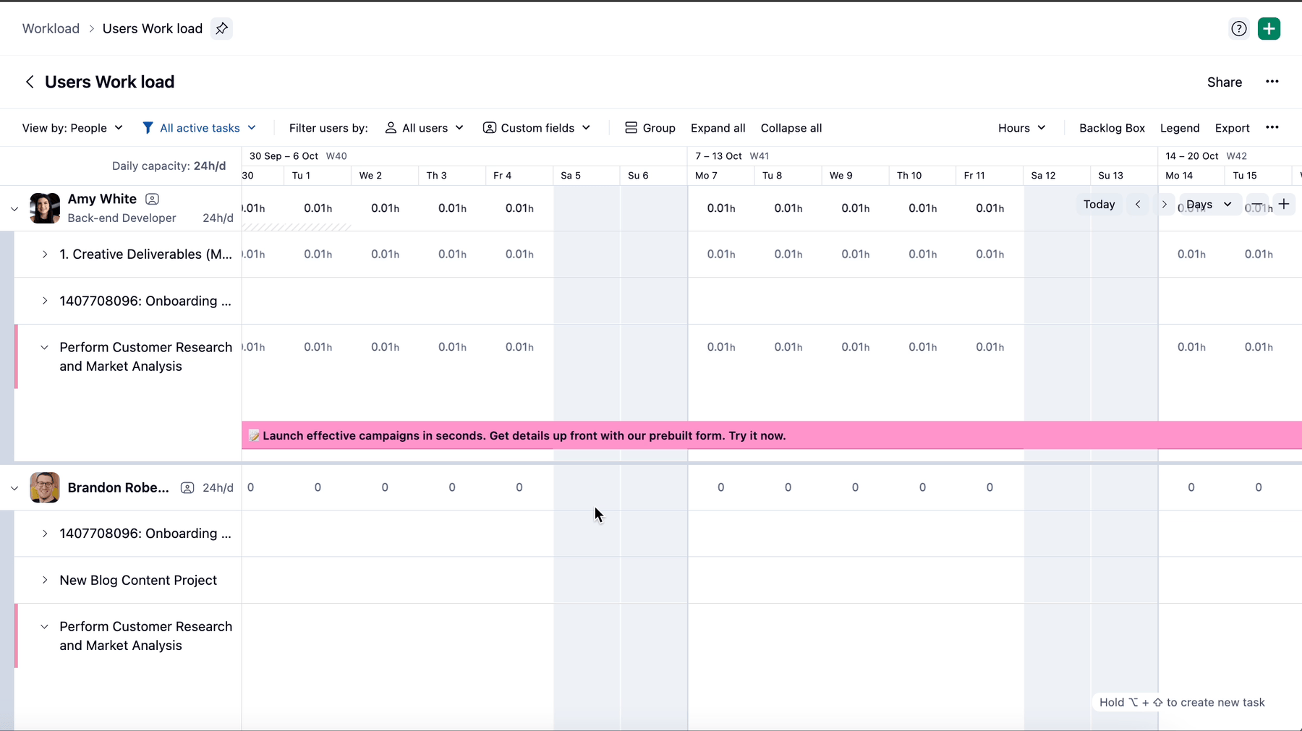Expand New Blog Content Project row
This screenshot has width=1302, height=731.
[x=45, y=580]
